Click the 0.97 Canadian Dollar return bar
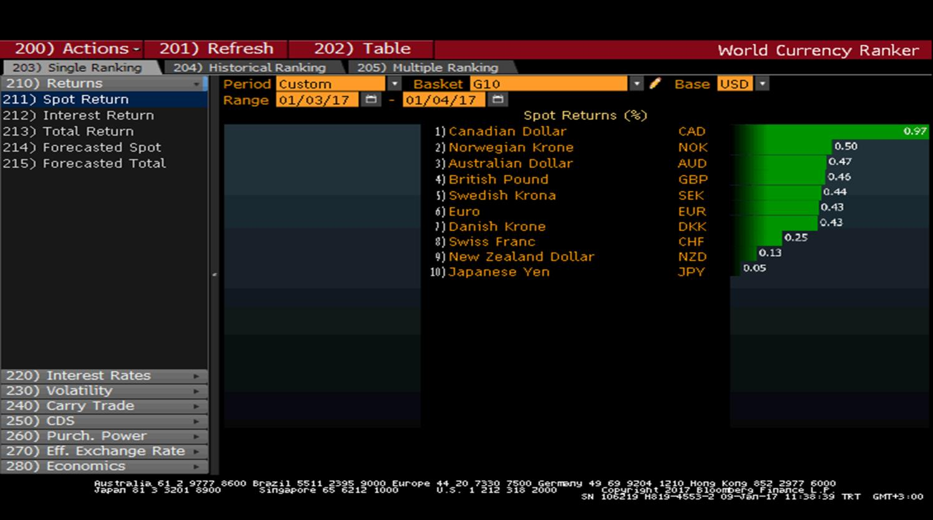 (830, 131)
